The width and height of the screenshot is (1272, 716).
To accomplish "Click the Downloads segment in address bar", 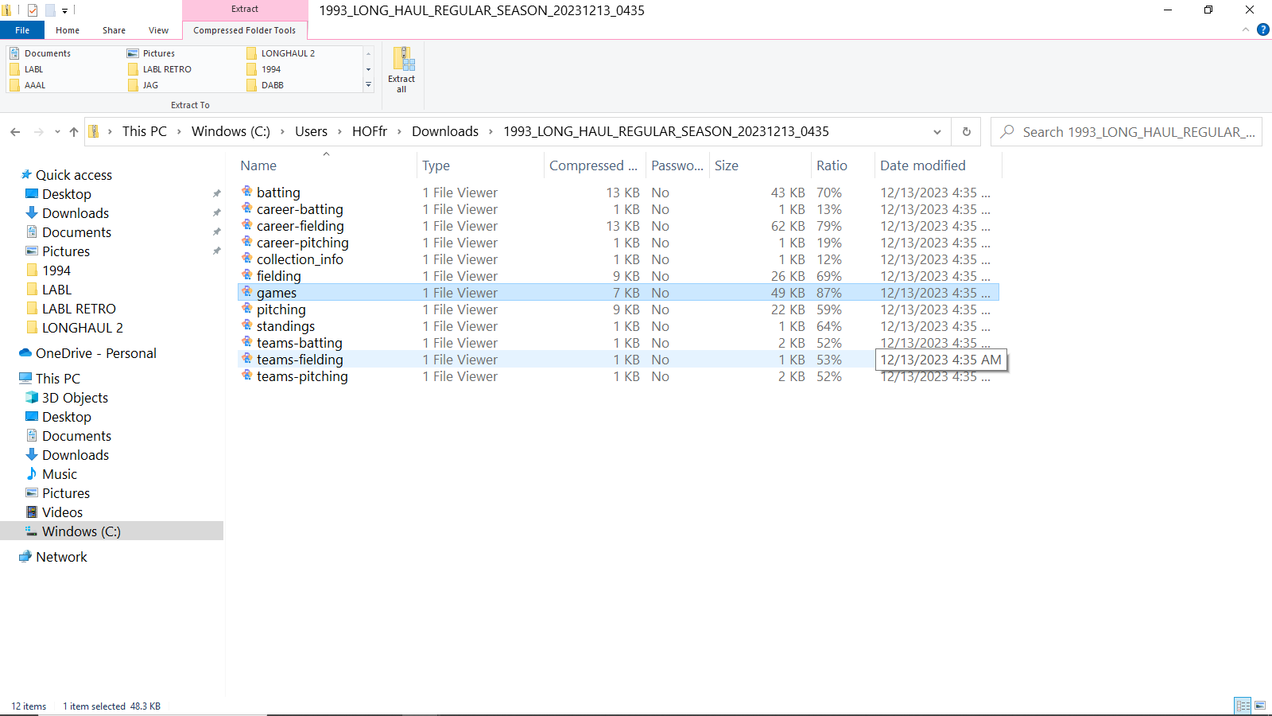I will coord(445,132).
